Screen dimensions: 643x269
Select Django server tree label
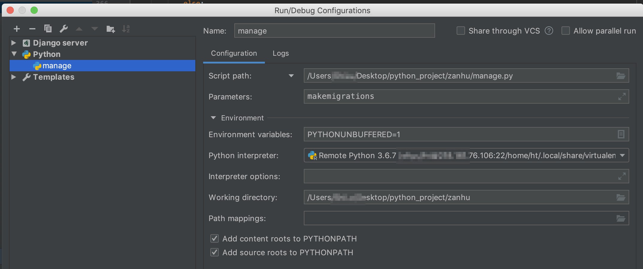pyautogui.click(x=60, y=43)
